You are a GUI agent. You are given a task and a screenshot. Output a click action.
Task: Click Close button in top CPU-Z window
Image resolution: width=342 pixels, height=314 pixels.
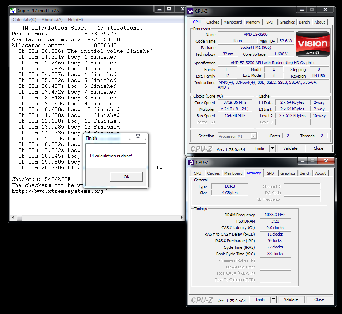pyautogui.click(x=318, y=148)
